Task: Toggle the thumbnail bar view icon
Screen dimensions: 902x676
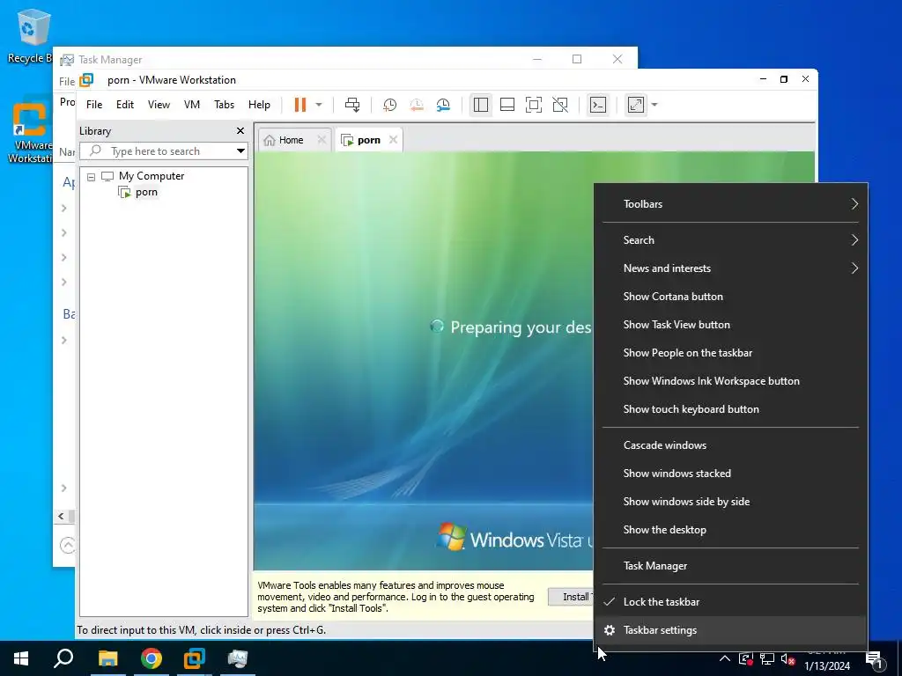Action: [x=507, y=105]
